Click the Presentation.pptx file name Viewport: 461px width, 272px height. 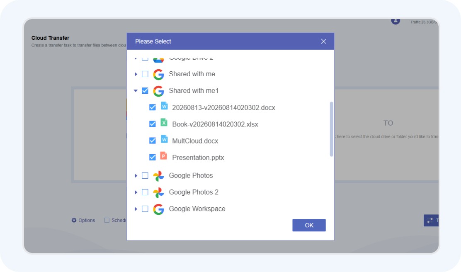pos(198,158)
